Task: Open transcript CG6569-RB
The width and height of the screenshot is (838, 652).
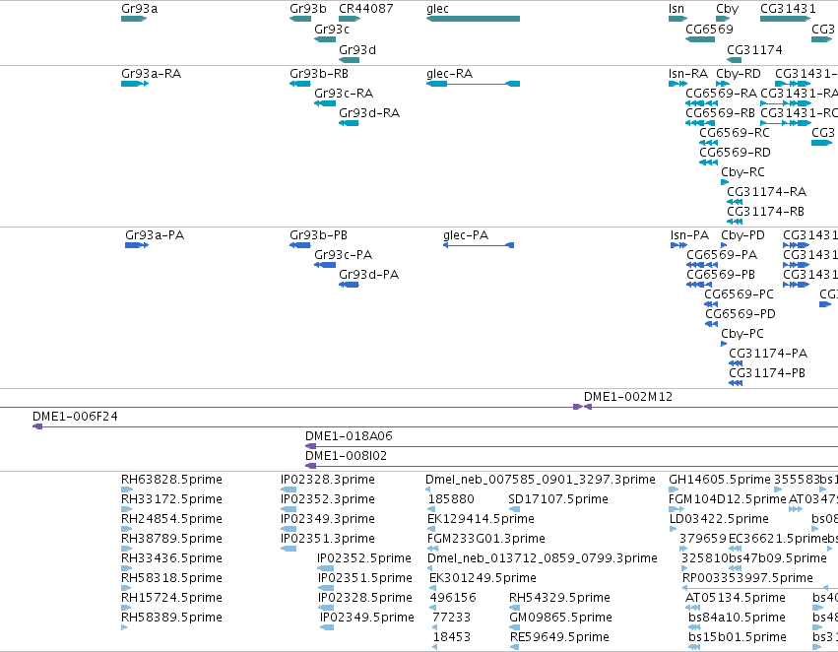Action: tap(700, 123)
